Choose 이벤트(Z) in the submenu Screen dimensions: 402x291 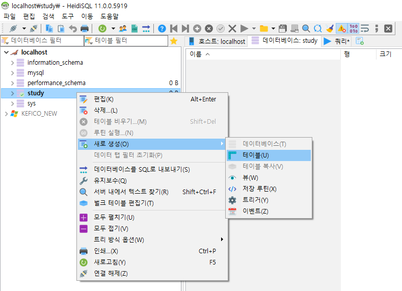269,211
